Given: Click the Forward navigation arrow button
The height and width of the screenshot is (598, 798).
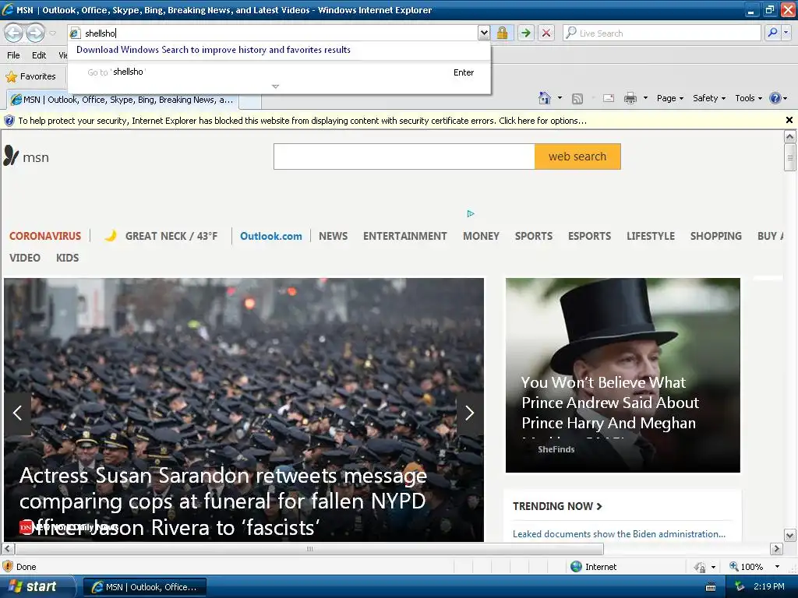Looking at the screenshot, I should click(x=35, y=33).
